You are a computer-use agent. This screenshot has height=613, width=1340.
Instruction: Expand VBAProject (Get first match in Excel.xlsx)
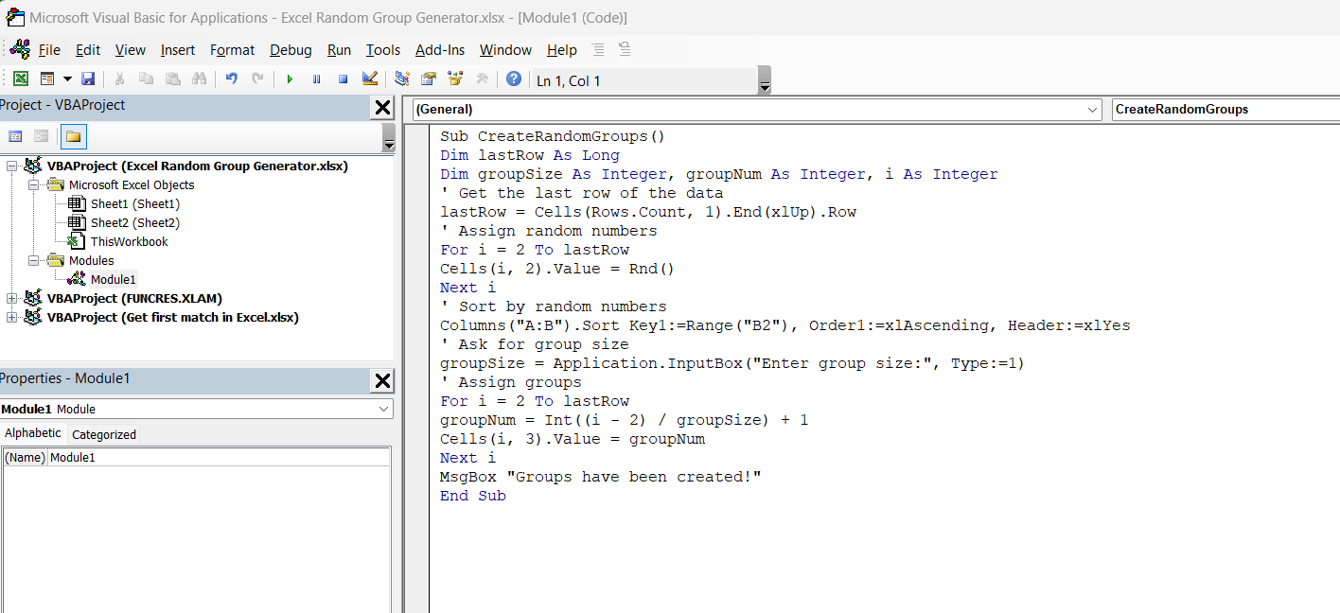click(11, 318)
